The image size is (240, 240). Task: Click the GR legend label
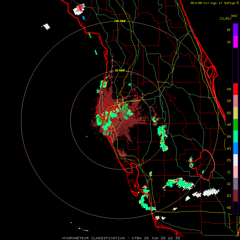[229, 101]
